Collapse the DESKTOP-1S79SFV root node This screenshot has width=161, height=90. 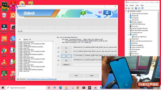(126, 11)
